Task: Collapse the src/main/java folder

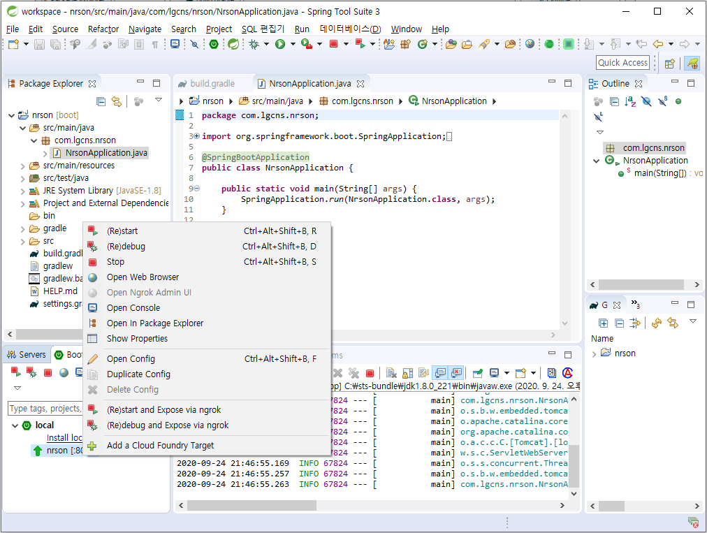Action: click(22, 128)
